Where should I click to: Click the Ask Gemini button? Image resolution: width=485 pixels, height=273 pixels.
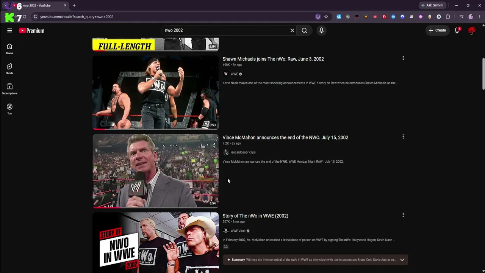tap(432, 5)
